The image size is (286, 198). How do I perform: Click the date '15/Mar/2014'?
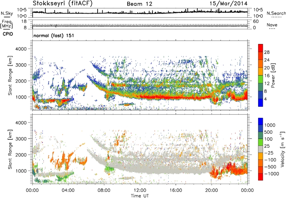[x=228, y=4]
